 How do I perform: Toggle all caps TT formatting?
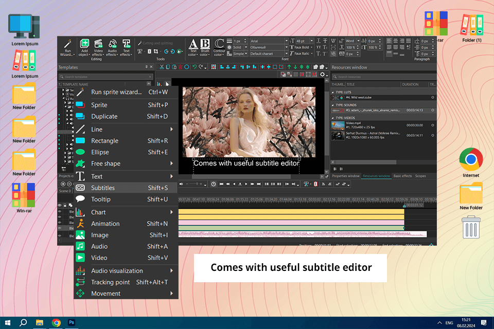319,47
